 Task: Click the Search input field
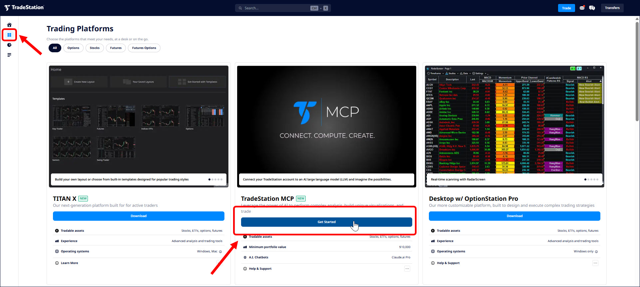point(276,8)
